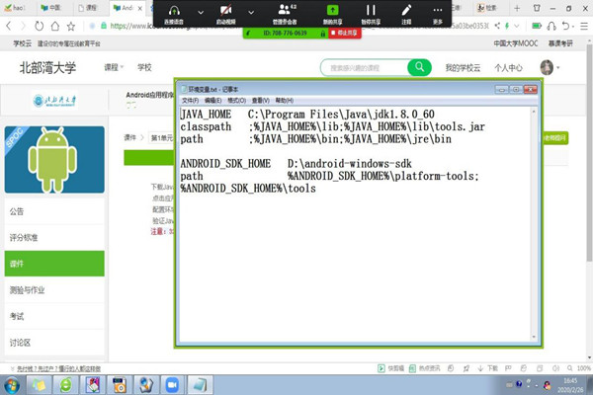Click the 启动视频 camera icon
The height and width of the screenshot is (395, 593).
coord(225,10)
